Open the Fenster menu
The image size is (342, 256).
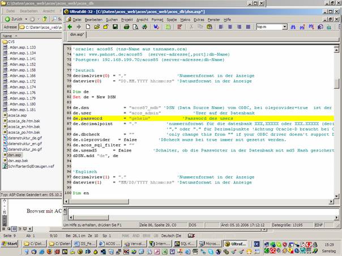214,20
